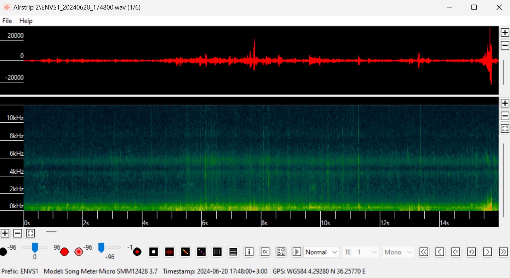The image size is (510, 278).
Task: Click the first slider handle at 0
Action: (x=35, y=247)
